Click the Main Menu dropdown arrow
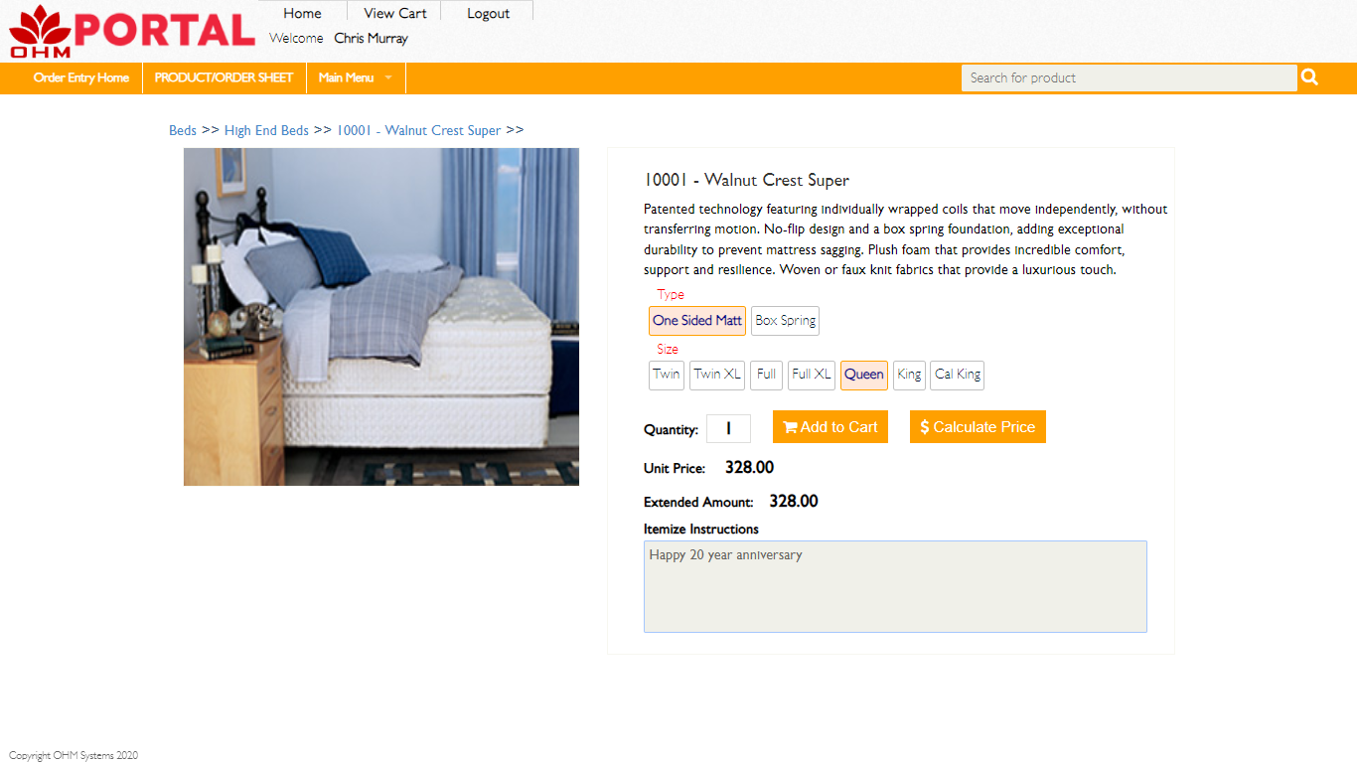Viewport: 1357px width, 763px height. [388, 77]
